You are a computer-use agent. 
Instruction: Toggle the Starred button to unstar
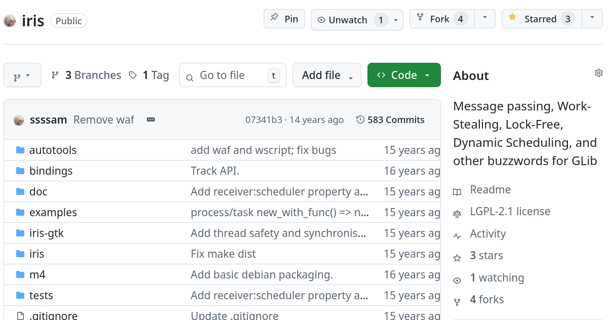click(x=542, y=19)
